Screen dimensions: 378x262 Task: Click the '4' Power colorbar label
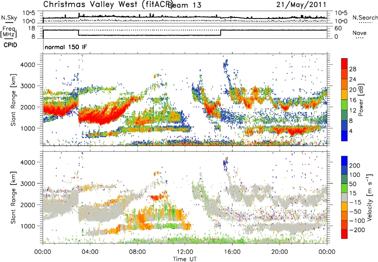coord(351,131)
